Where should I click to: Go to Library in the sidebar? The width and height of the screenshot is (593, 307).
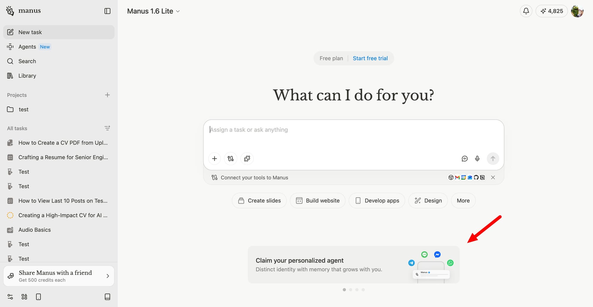click(x=27, y=76)
